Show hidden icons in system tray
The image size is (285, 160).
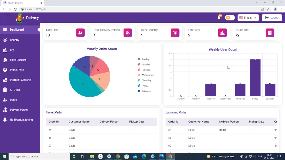(x=237, y=157)
